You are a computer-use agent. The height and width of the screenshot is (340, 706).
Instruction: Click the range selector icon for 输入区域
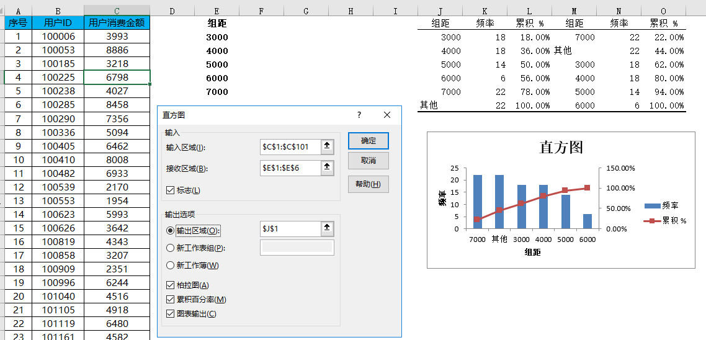click(x=328, y=146)
